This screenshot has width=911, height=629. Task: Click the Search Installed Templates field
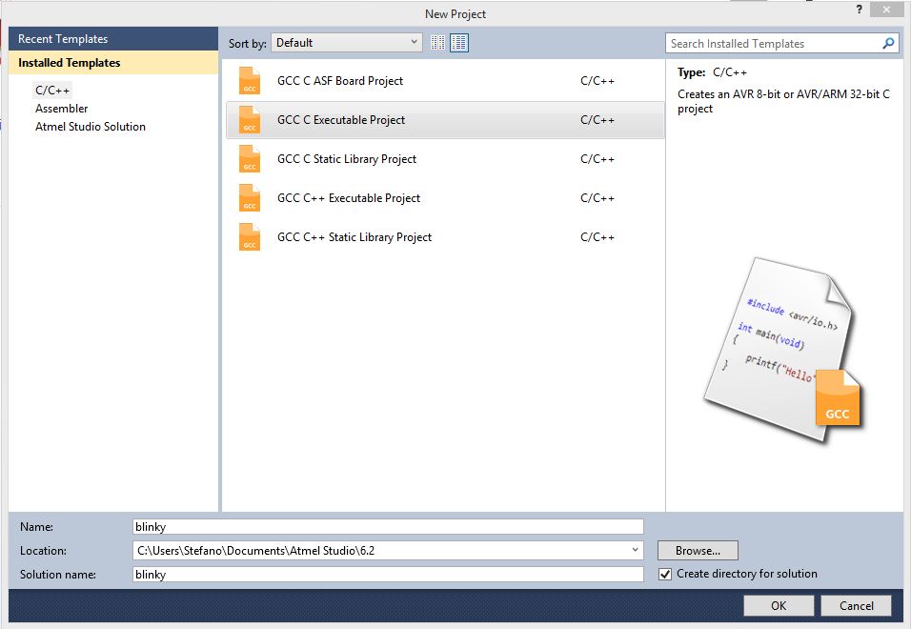(772, 44)
